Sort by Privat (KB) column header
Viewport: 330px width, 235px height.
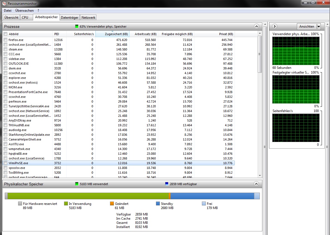tap(214, 34)
